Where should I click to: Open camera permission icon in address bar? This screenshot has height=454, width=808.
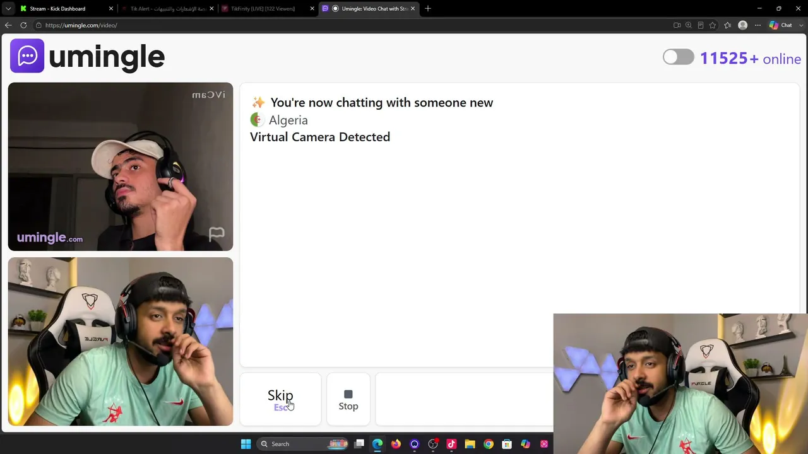[677, 25]
